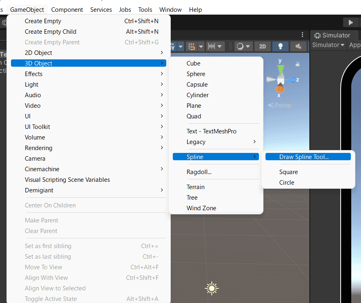Open grid snapping options dropdown arrow
The width and height of the screenshot is (361, 303).
[x=201, y=46]
